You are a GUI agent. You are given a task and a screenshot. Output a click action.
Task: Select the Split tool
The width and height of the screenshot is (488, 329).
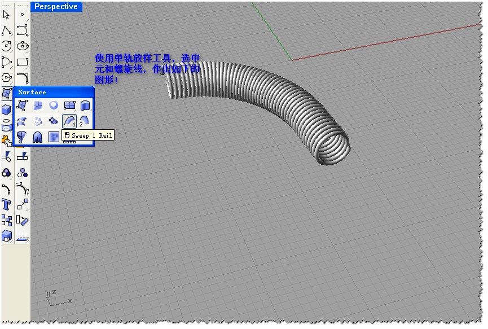pos(23,156)
